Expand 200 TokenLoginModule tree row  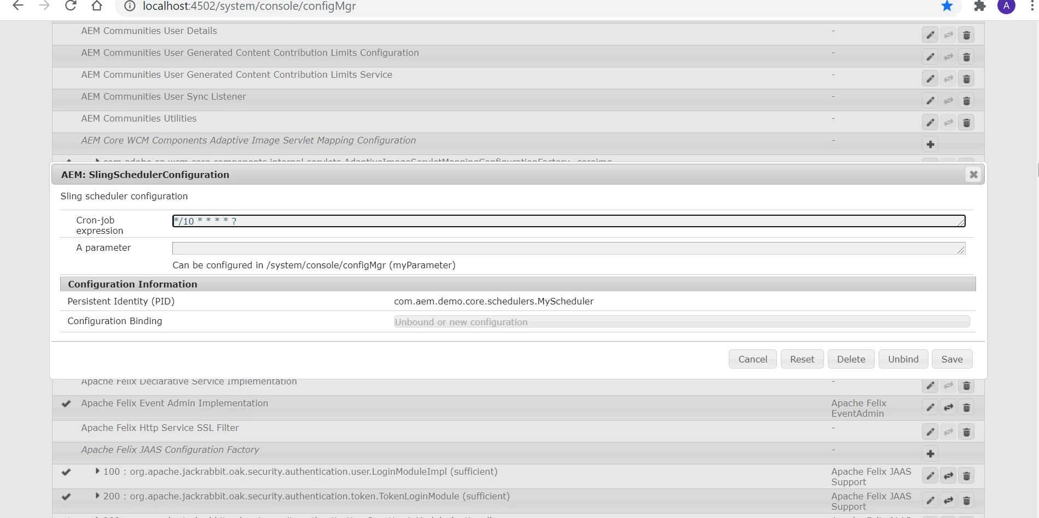[97, 496]
